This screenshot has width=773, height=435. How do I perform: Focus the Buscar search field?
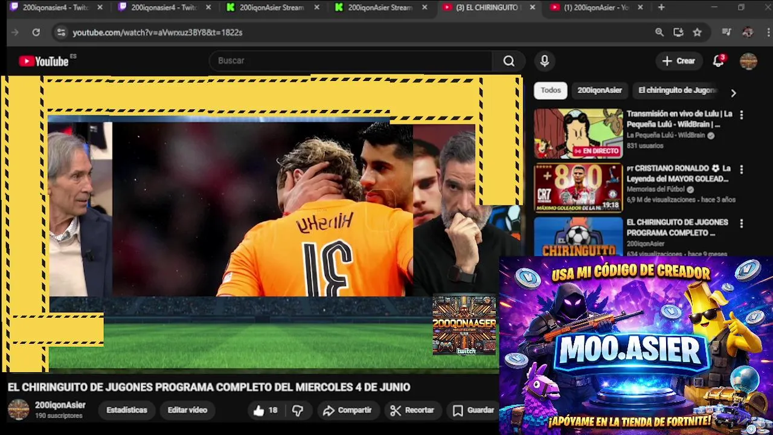point(350,61)
